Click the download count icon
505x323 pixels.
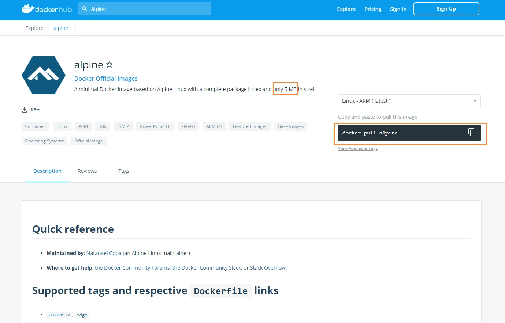click(25, 110)
